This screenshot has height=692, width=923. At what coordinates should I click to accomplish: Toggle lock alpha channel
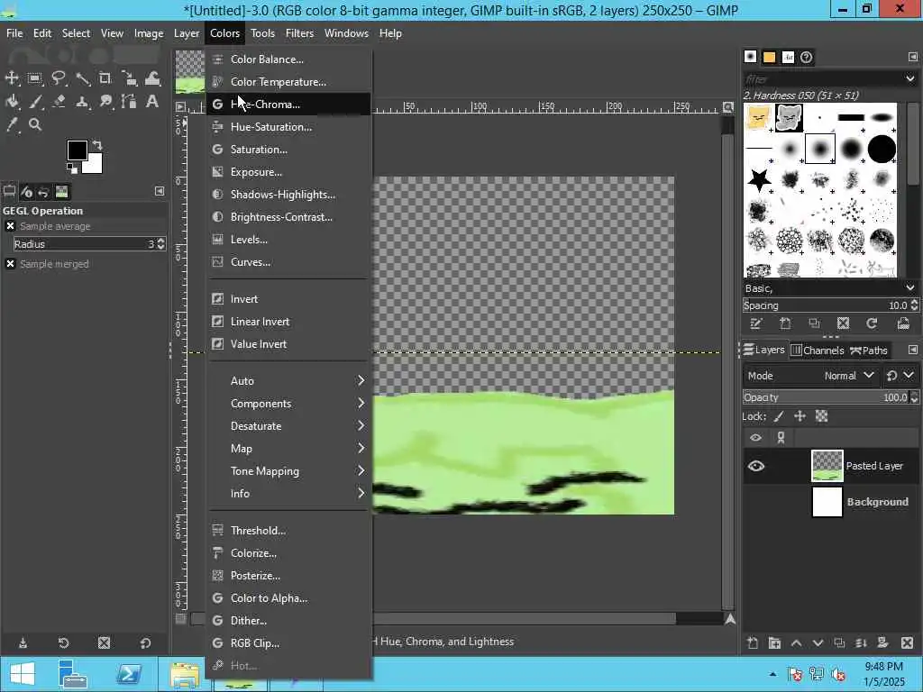click(x=822, y=416)
